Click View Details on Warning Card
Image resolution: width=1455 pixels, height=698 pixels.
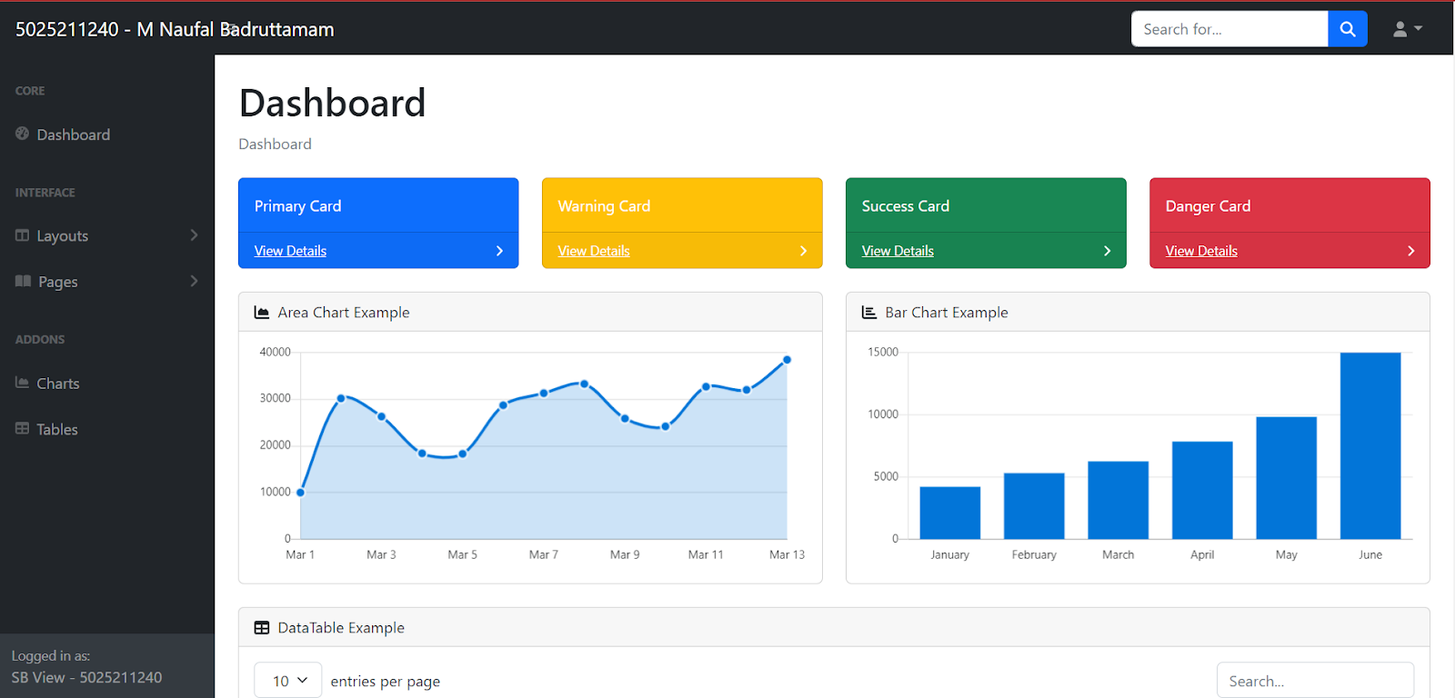(594, 251)
